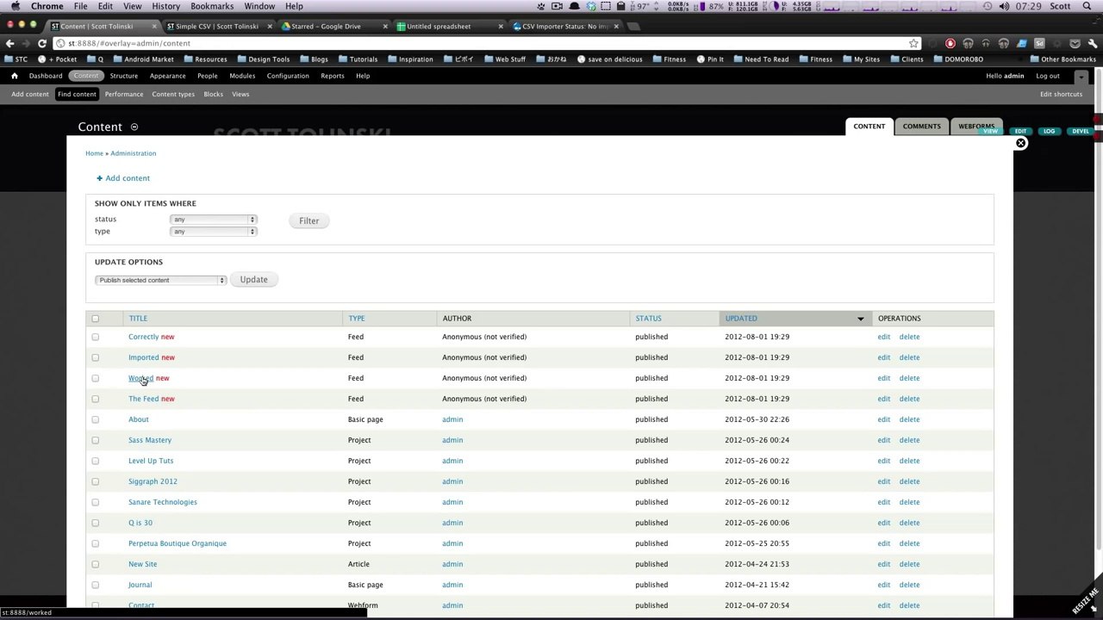Check the box for the Correctly row

point(95,337)
